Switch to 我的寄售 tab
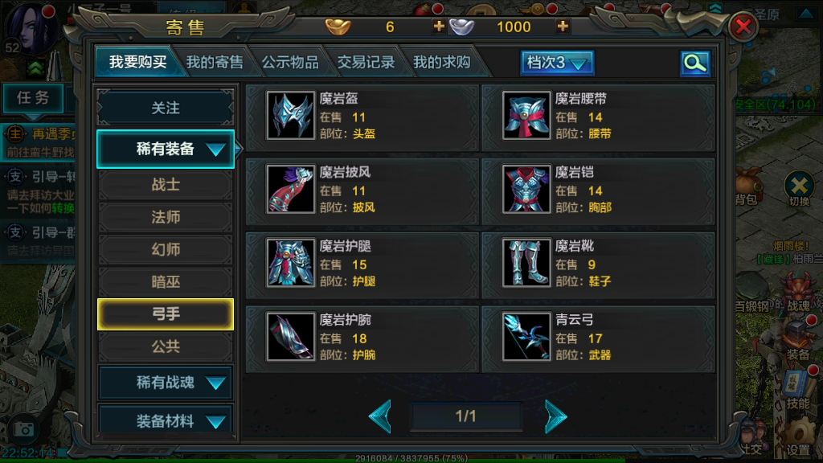This screenshot has height=463, width=823. point(215,63)
